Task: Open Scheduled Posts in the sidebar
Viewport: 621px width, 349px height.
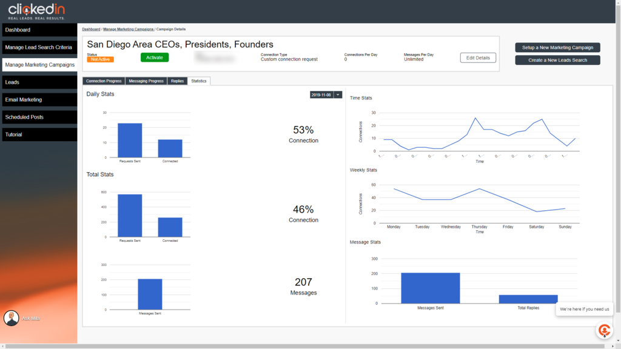Action: 39,117
